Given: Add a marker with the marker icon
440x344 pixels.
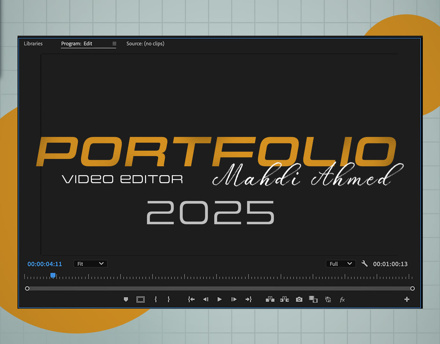Looking at the screenshot, I should [126, 299].
